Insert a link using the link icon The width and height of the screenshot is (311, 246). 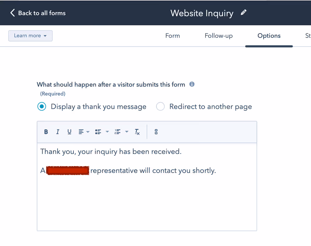156,132
